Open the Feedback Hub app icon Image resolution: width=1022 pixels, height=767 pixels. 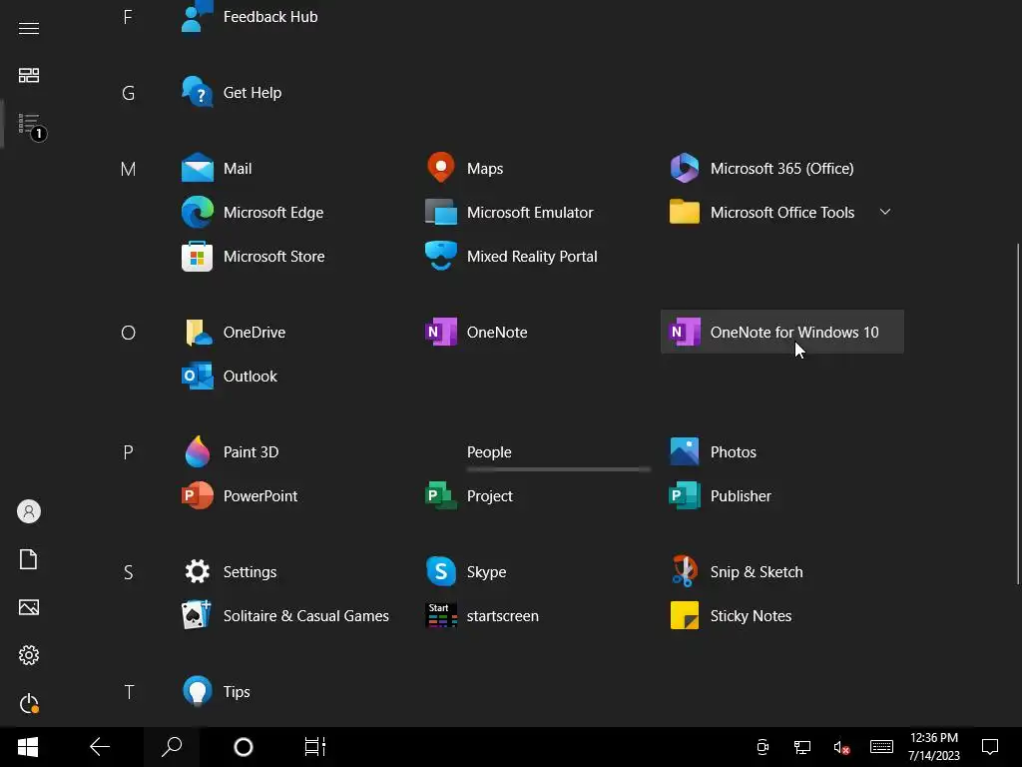pos(197,16)
